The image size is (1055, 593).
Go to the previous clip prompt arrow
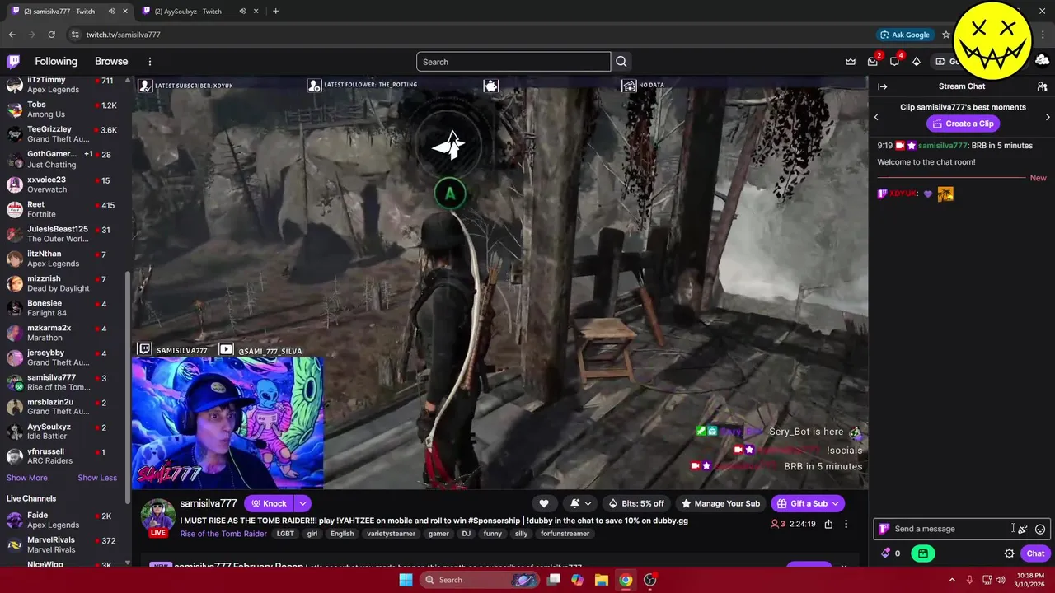[x=876, y=117]
